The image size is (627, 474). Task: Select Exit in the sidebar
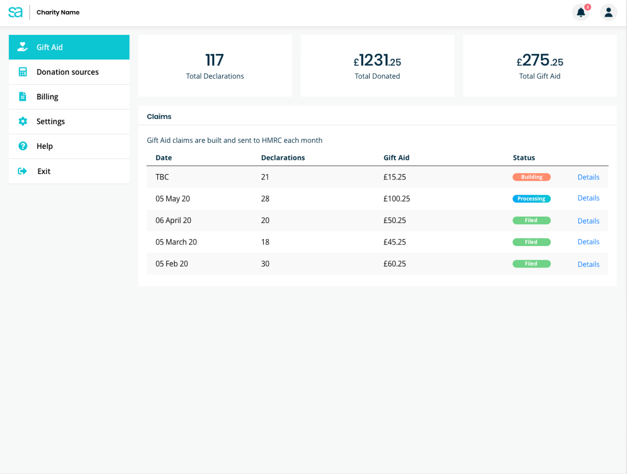[x=44, y=171]
